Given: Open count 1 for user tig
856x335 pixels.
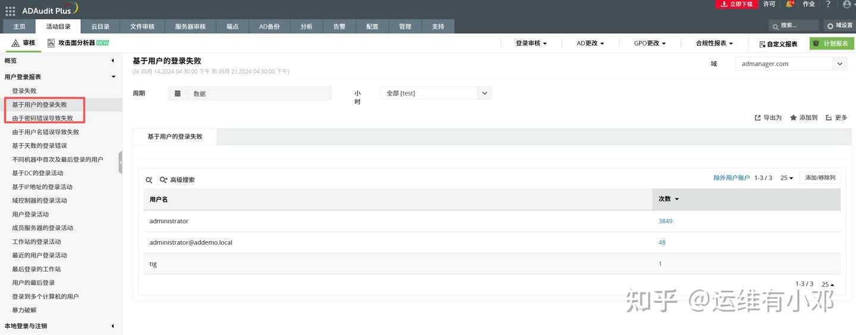Looking at the screenshot, I should (x=660, y=264).
